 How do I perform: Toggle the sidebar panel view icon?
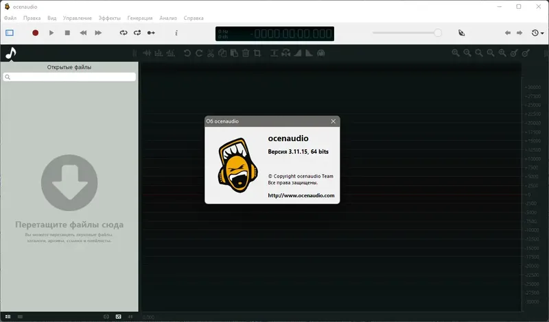(10, 33)
